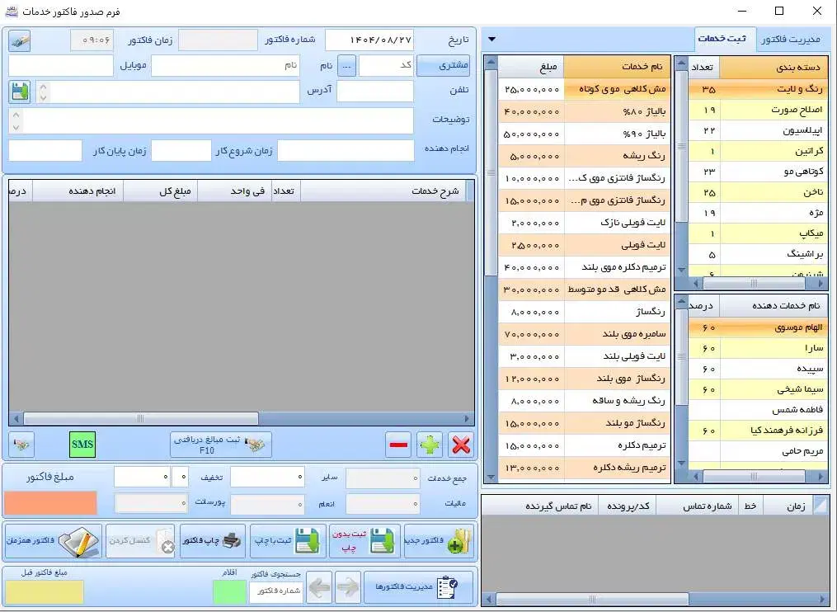This screenshot has height=612, width=837.
Task: Go to the next invoice with the right arrow
Action: (348, 588)
